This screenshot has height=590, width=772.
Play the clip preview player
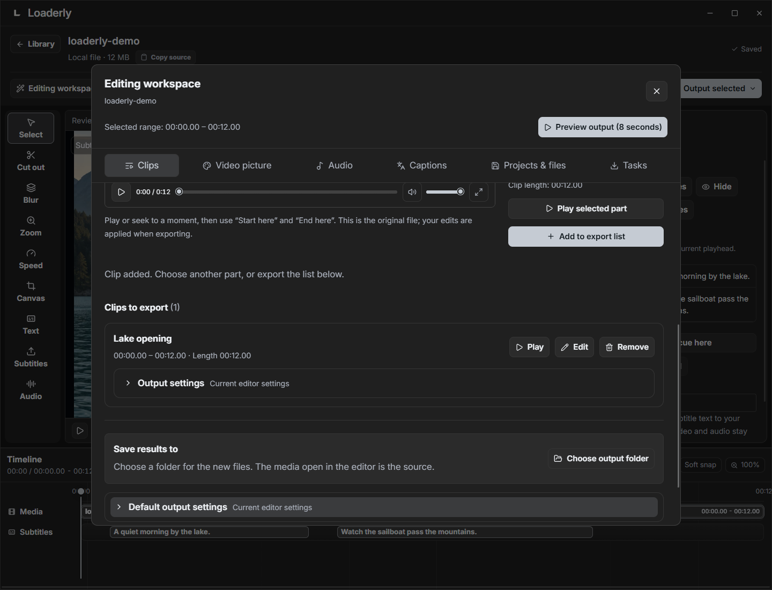click(121, 192)
